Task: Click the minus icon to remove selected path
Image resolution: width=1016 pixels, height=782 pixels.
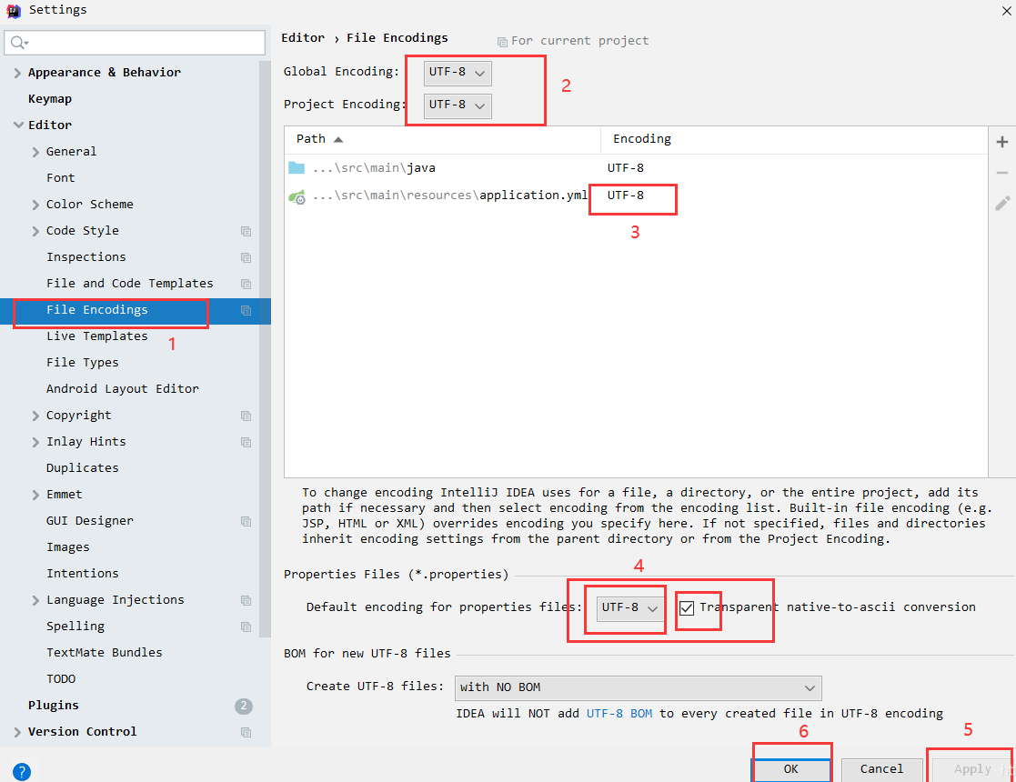Action: point(1002,171)
